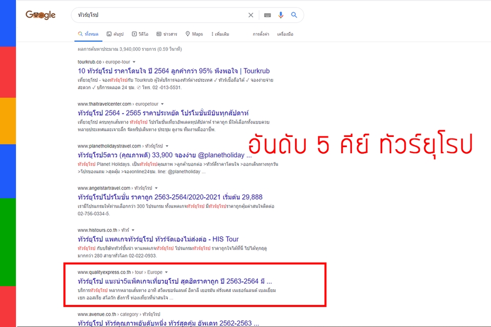Start voice search with microphone icon
Image resolution: width=491 pixels, height=327 pixels.
[x=281, y=15]
